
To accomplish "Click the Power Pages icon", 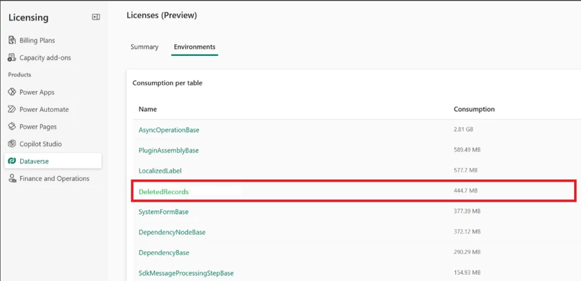I will point(12,126).
